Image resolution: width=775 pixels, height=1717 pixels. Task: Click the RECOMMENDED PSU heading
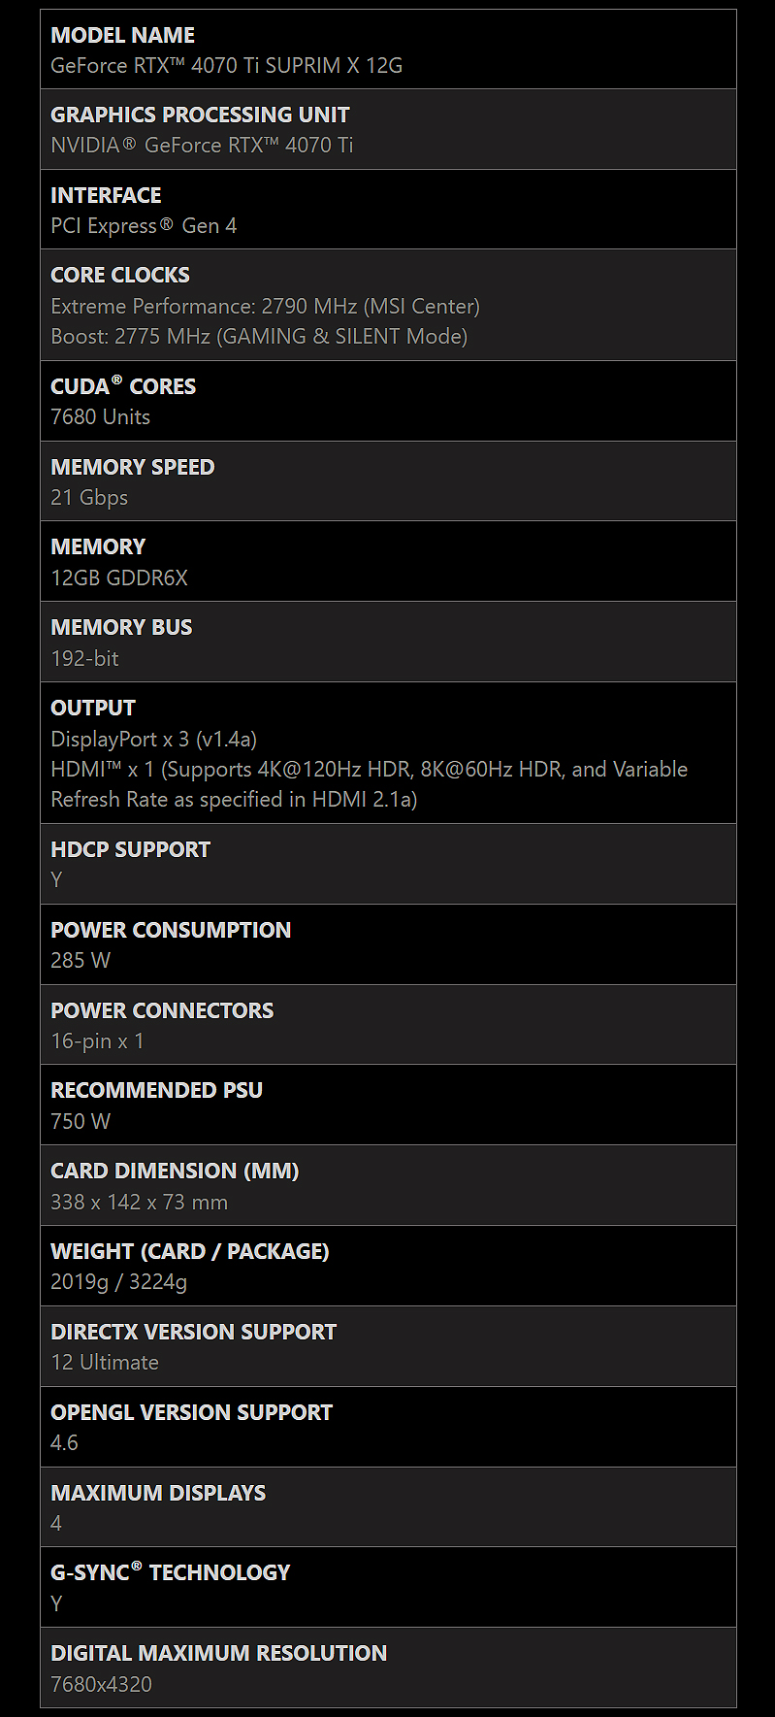click(156, 1090)
